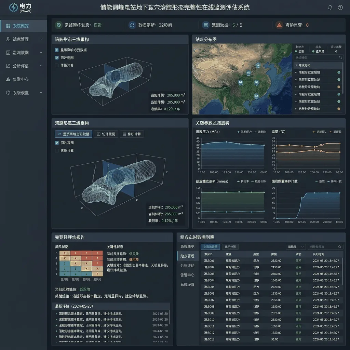Click the station list vertical scrollbar
350x350 pixels.
point(343,78)
